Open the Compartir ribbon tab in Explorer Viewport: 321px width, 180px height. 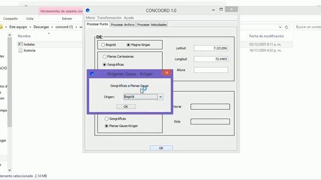tap(11, 18)
